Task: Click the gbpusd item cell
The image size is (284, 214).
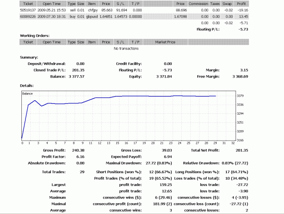Action: coord(92,17)
